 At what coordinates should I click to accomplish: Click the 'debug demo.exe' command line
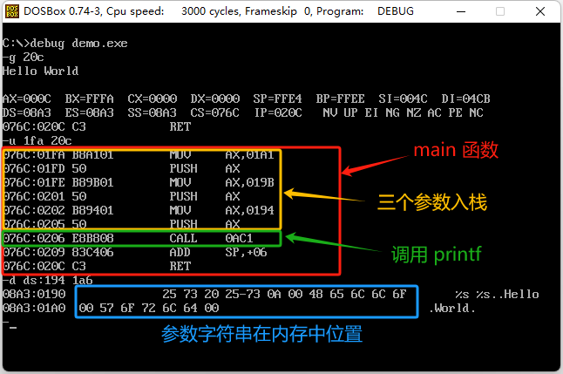pos(65,44)
